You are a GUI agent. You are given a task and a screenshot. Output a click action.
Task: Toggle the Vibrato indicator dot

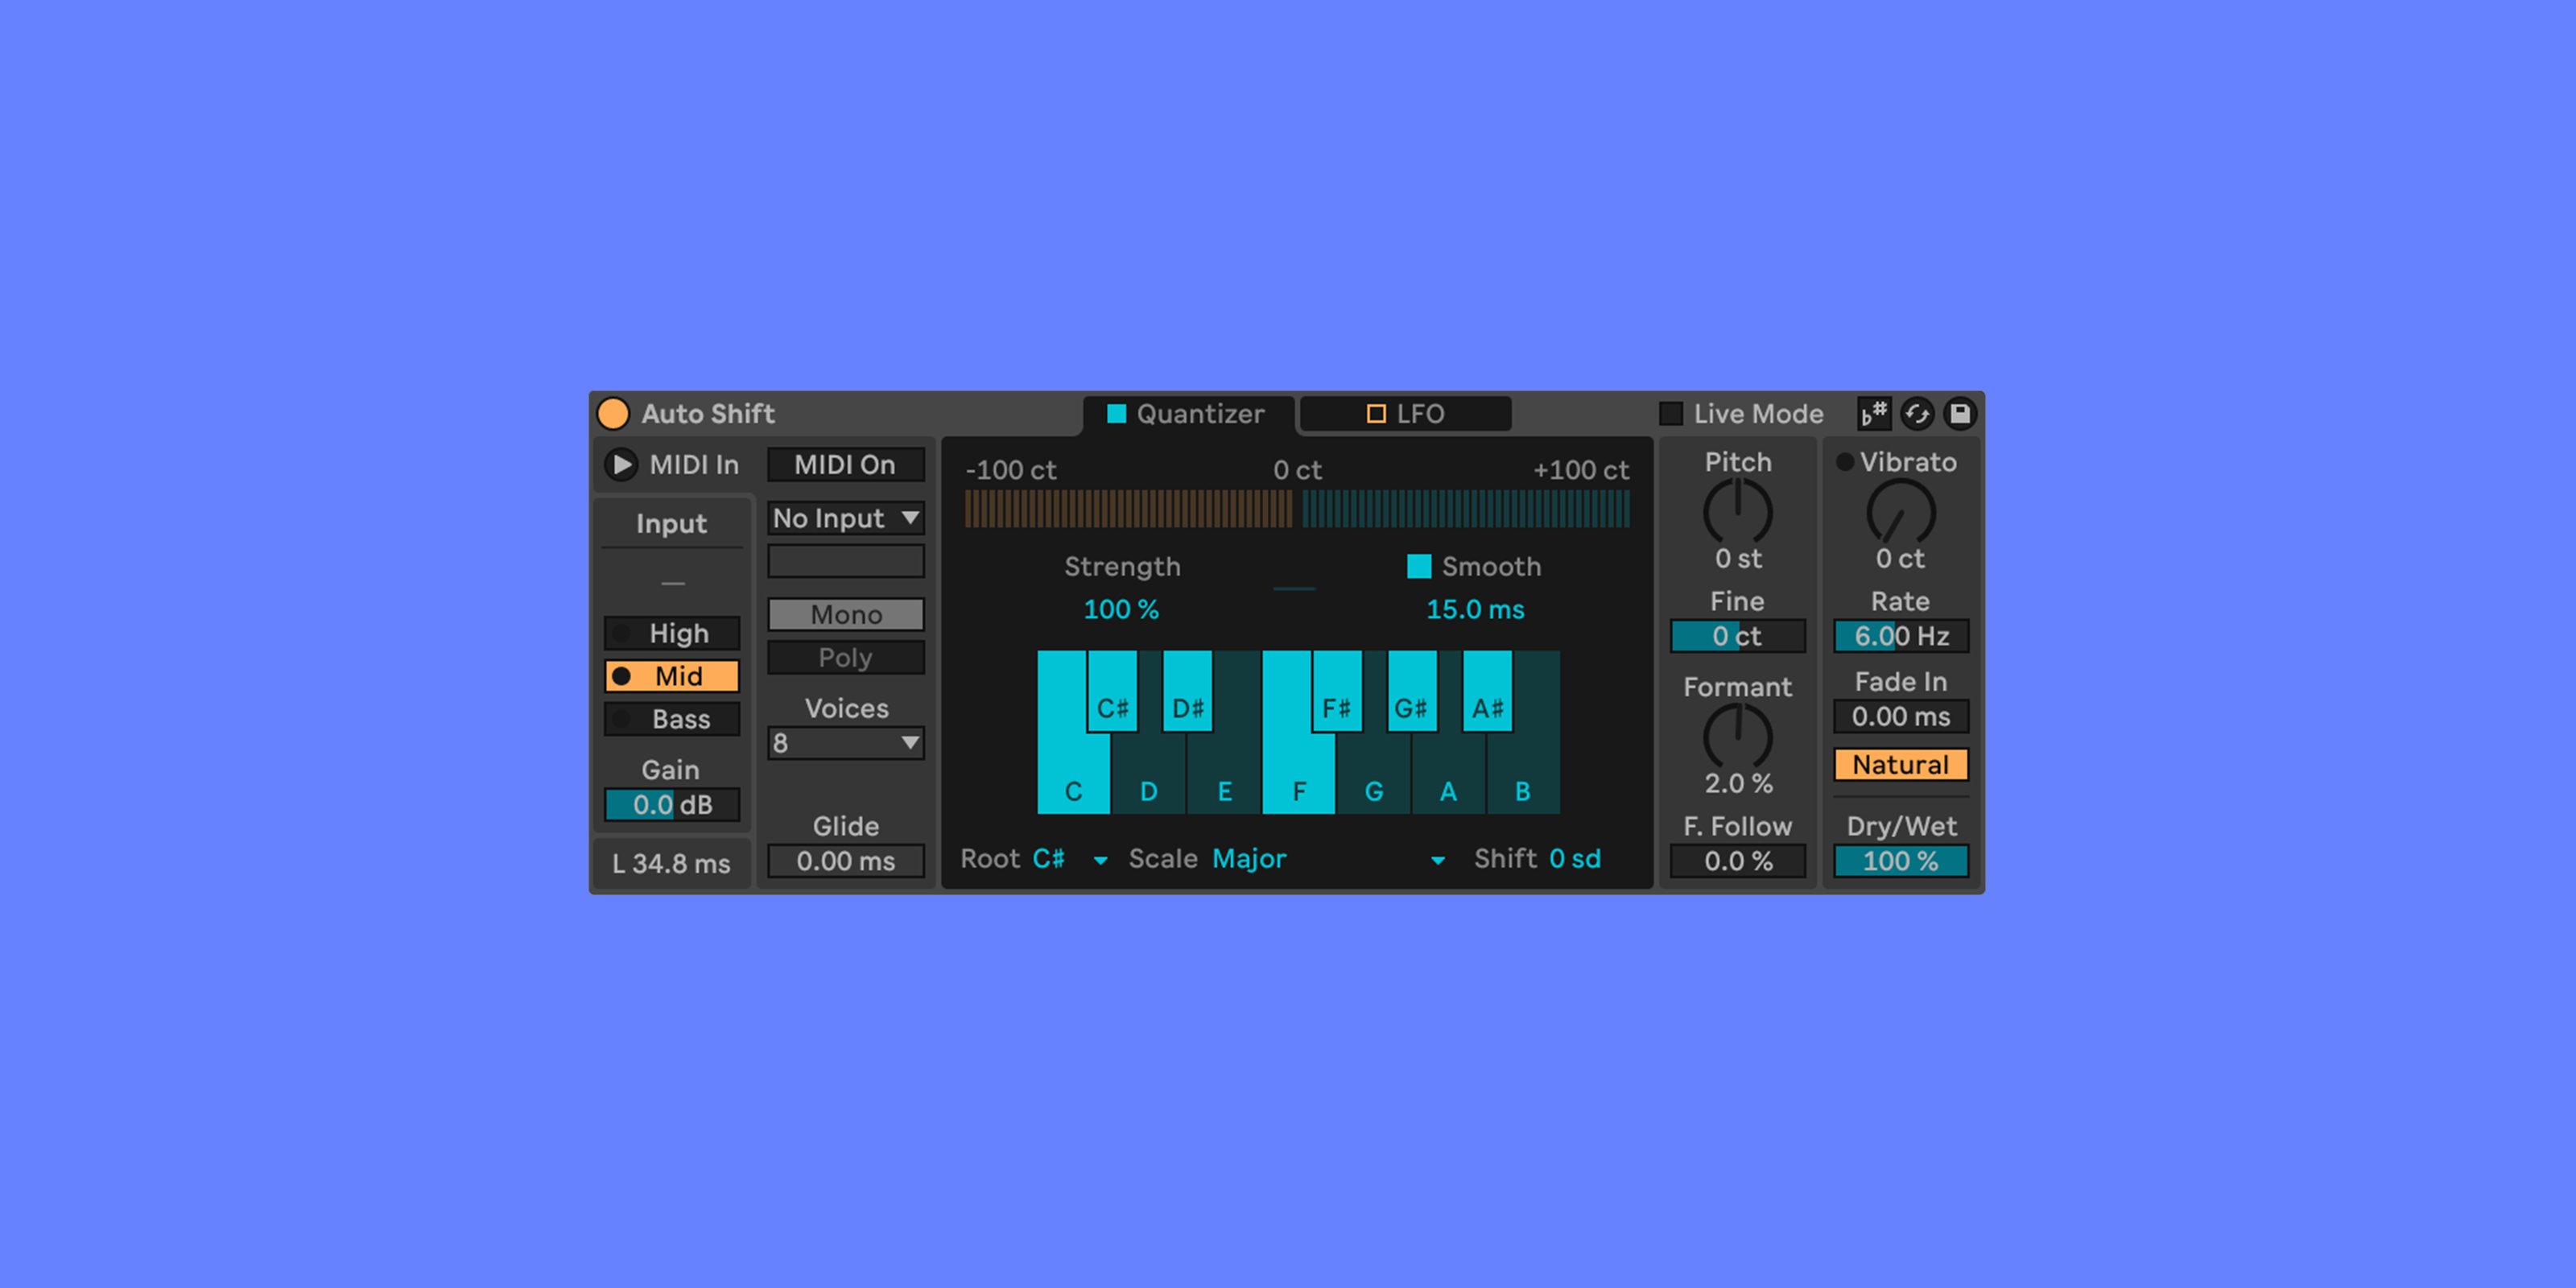coord(1845,462)
